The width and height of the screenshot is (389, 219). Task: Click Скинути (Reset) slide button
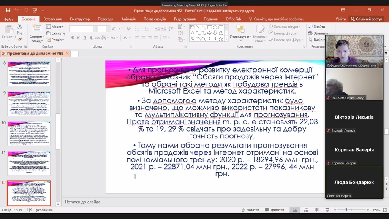pyautogui.click(x=55, y=33)
